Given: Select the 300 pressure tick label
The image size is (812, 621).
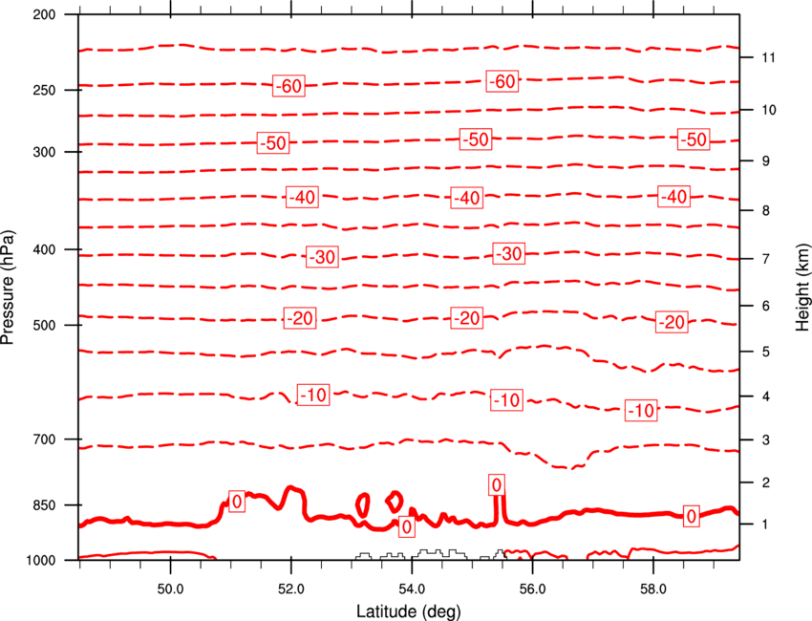Looking at the screenshot, I should pyautogui.click(x=44, y=152).
